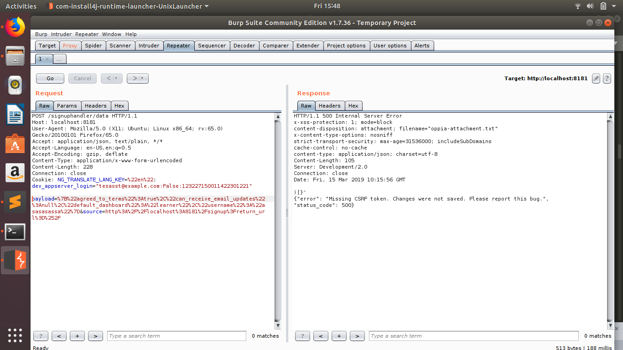Open the battery indicator in top bar
Image resolution: width=623 pixels, height=350 pixels.
603,6
